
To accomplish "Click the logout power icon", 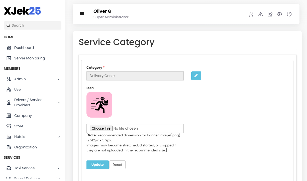I will click(x=289, y=14).
